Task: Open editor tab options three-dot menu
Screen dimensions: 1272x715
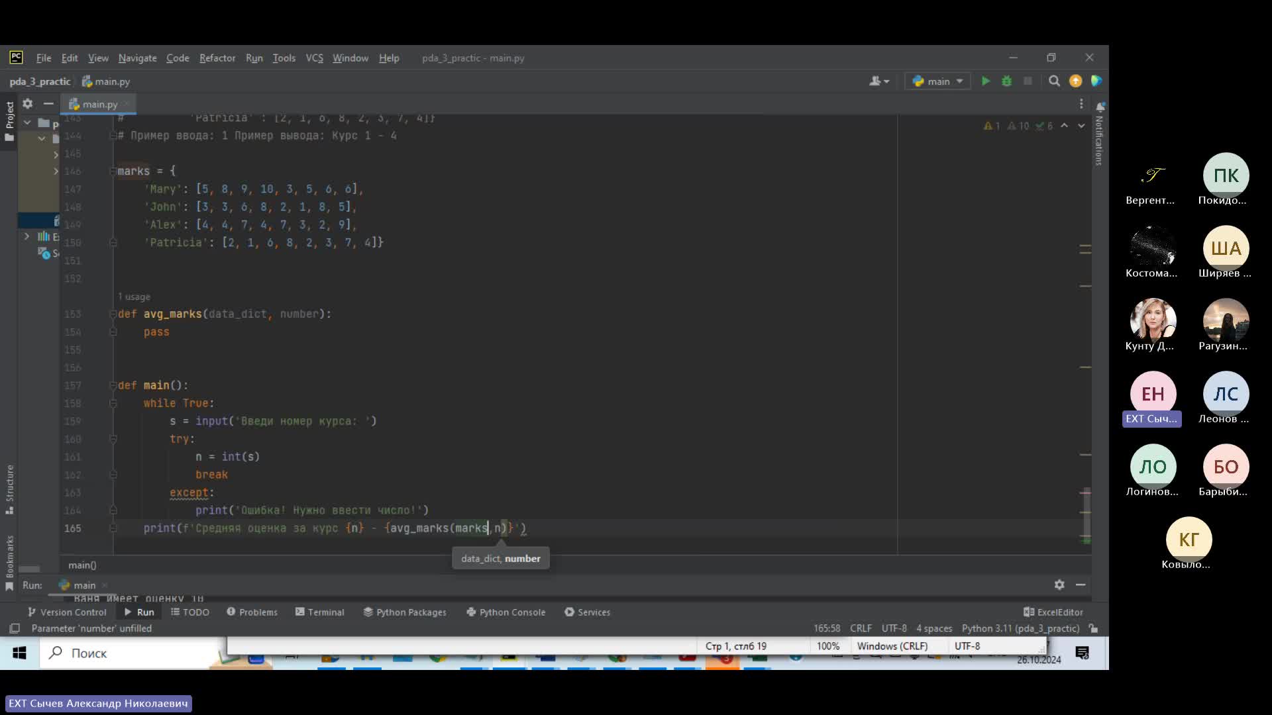Action: (1081, 104)
